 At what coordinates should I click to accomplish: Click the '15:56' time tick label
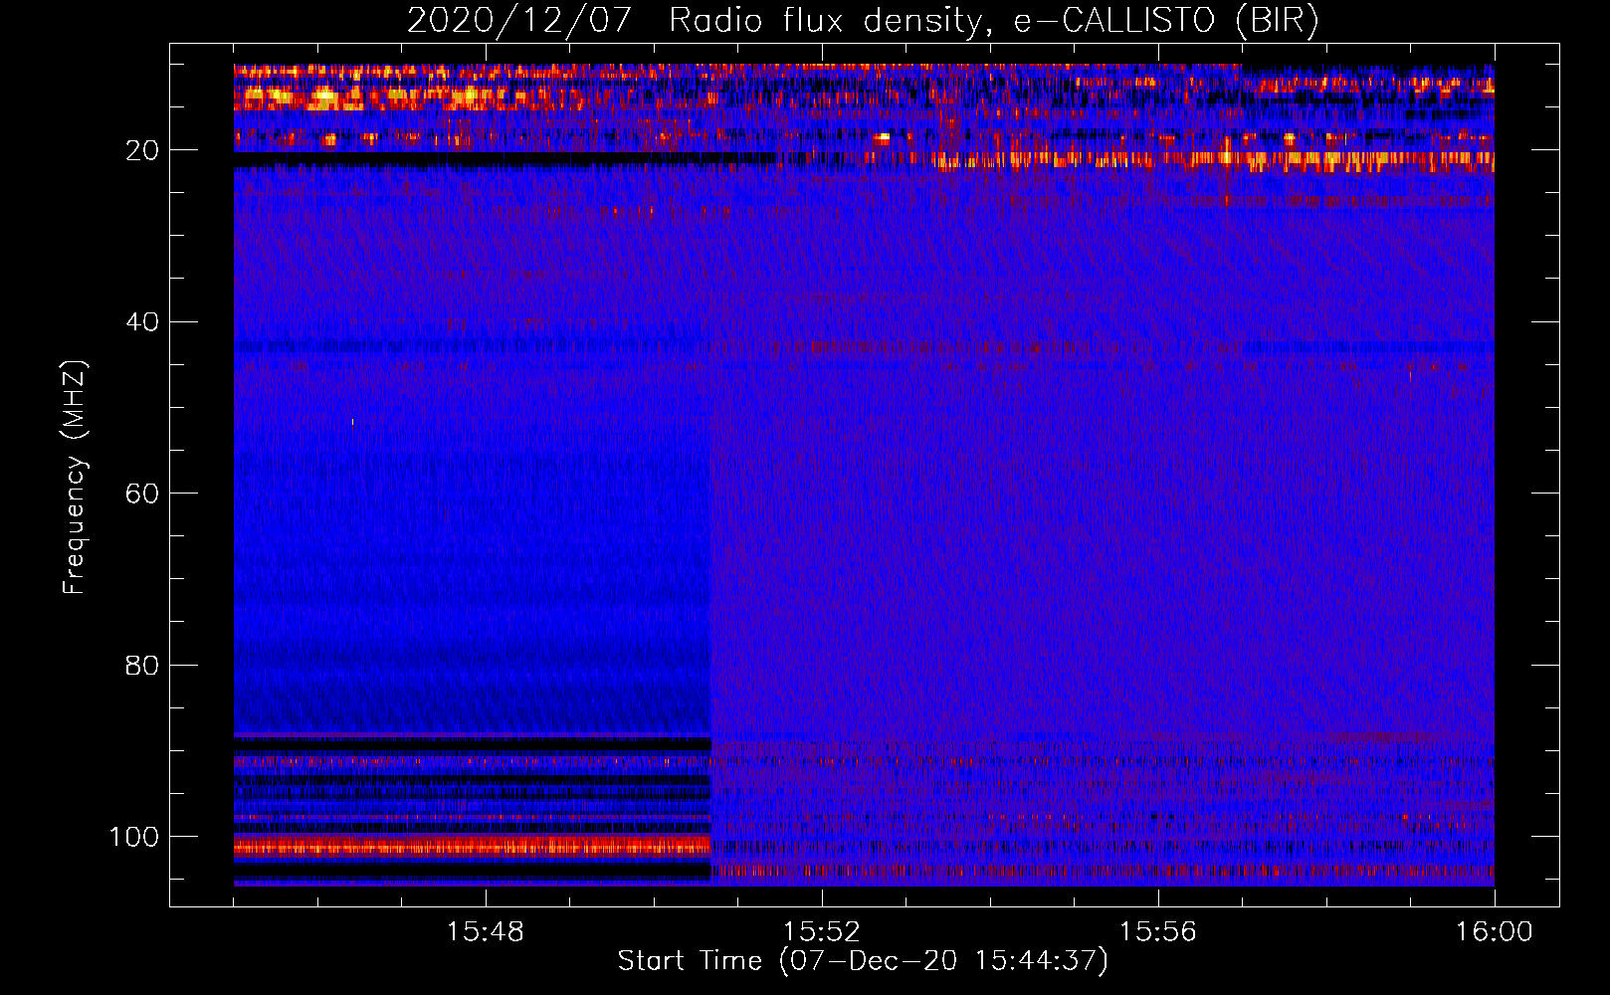1158,932
